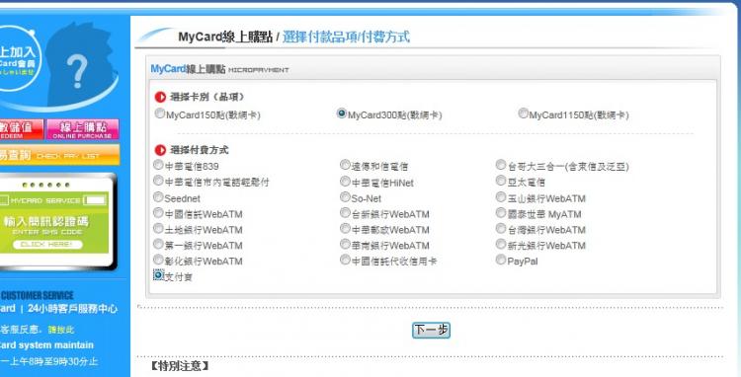741x377 pixels.
Task: Pick 新光銀行WebATM radio button
Action: tap(501, 244)
